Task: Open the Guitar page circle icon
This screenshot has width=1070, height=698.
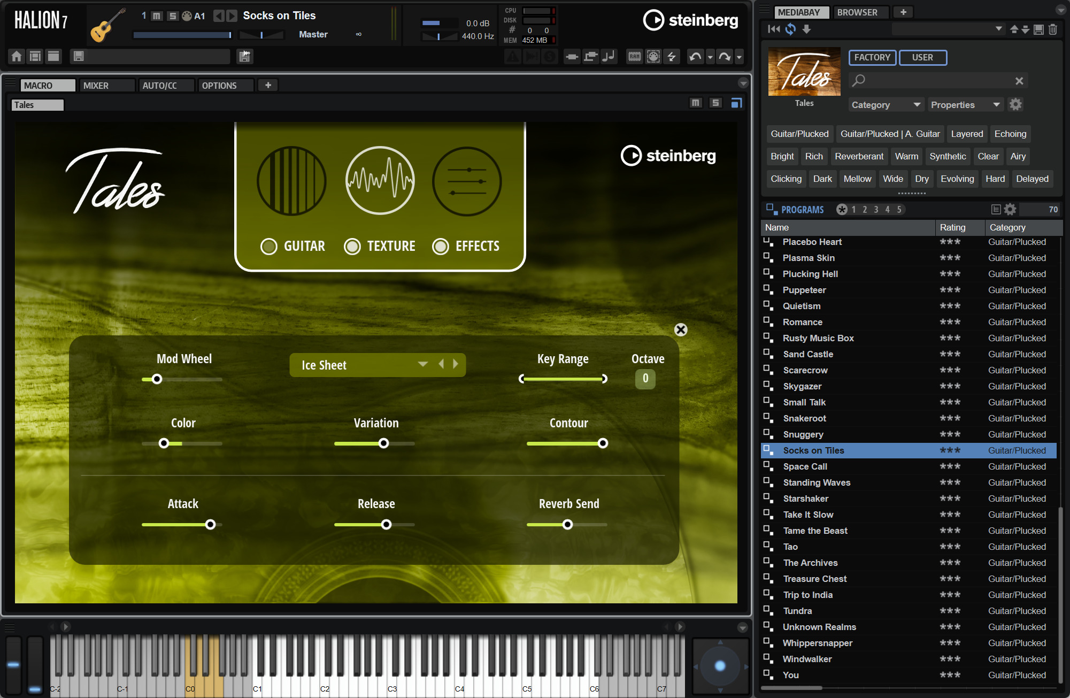Action: 291,181
